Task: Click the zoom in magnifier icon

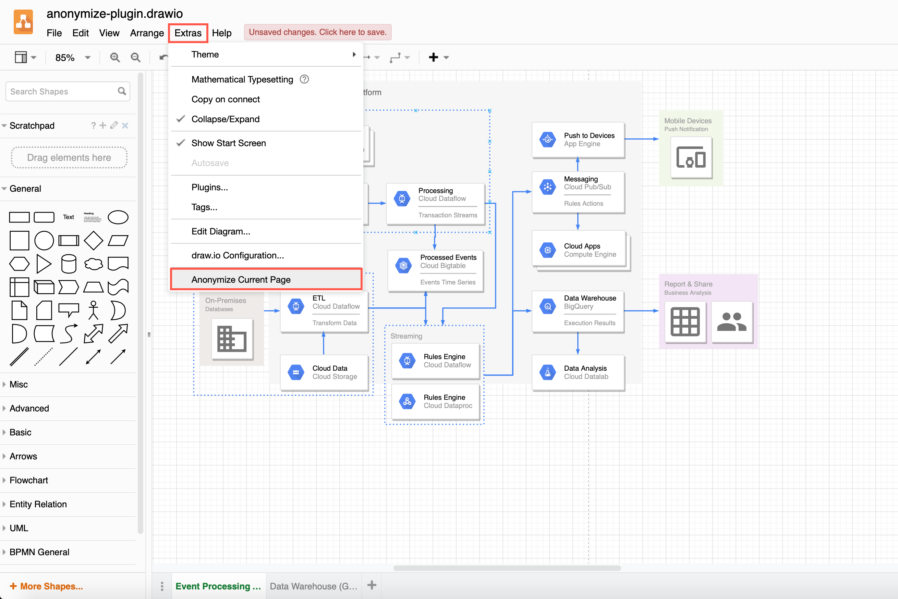Action: click(115, 57)
